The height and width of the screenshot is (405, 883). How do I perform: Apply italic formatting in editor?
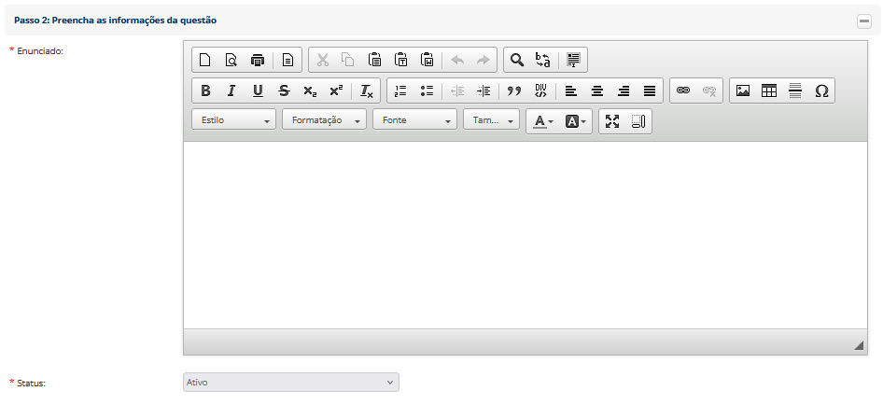[x=231, y=91]
